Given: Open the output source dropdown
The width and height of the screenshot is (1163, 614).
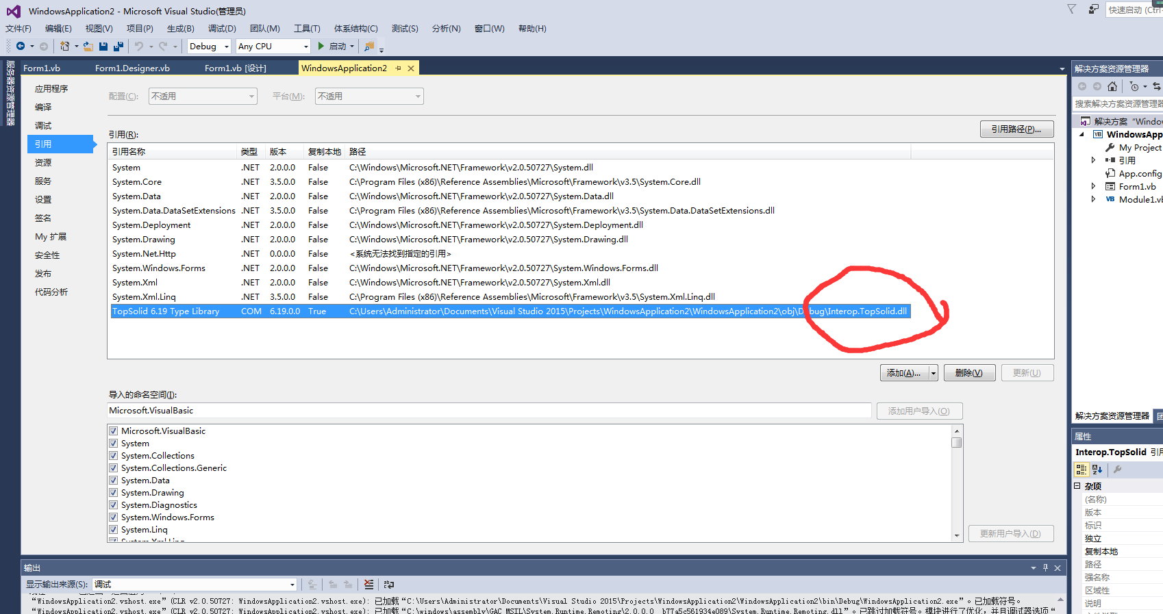Looking at the screenshot, I should pos(196,584).
